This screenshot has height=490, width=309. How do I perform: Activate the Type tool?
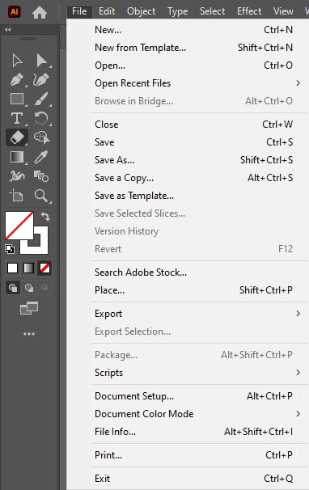[17, 118]
